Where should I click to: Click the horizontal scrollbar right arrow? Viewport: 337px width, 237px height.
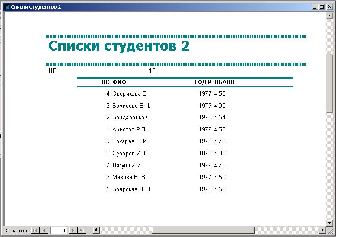coord(322,230)
